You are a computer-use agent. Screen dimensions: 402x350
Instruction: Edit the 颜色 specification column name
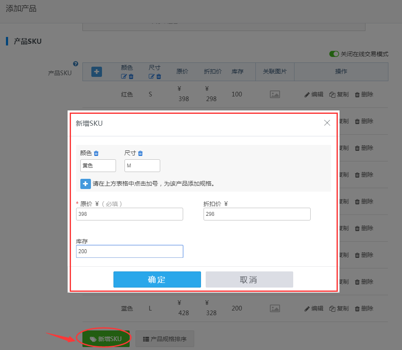tap(124, 77)
